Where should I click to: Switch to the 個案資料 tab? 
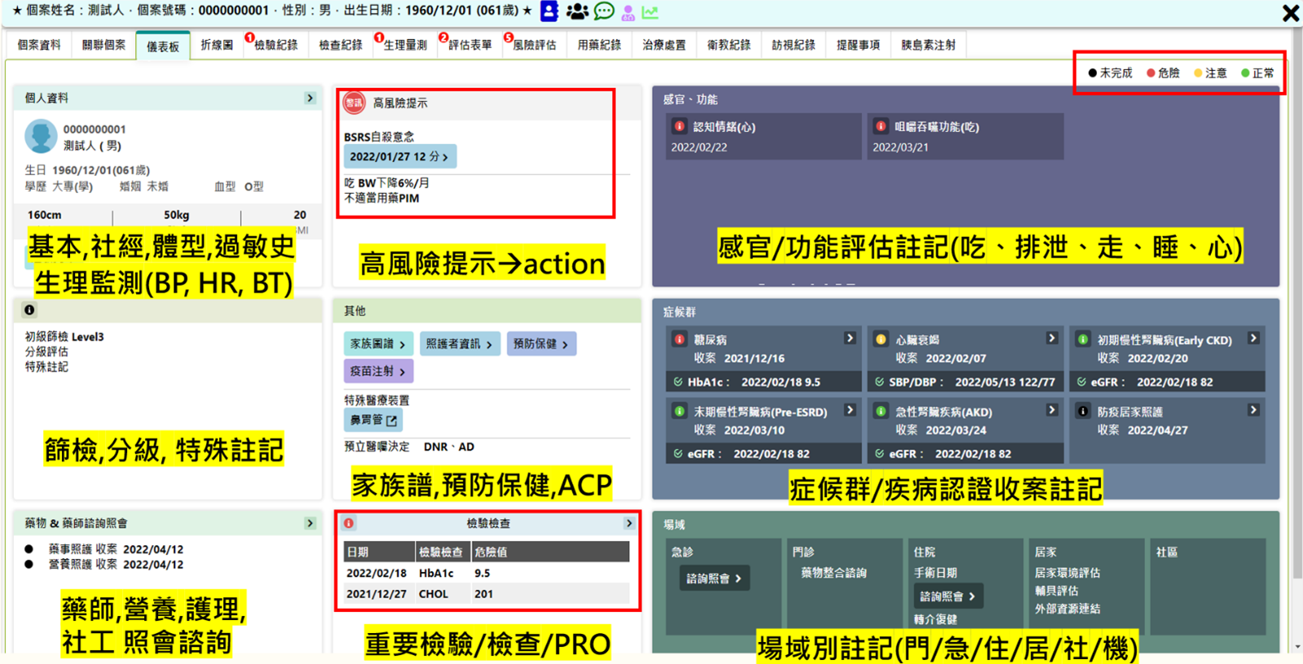tap(39, 45)
